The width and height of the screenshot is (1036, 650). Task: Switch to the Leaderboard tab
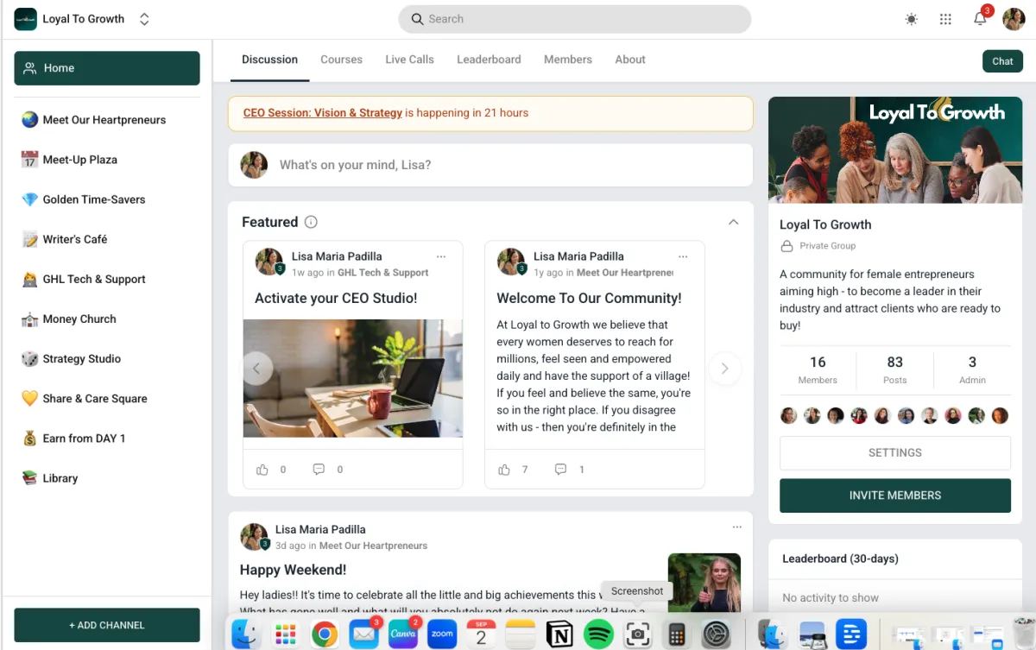tap(489, 60)
